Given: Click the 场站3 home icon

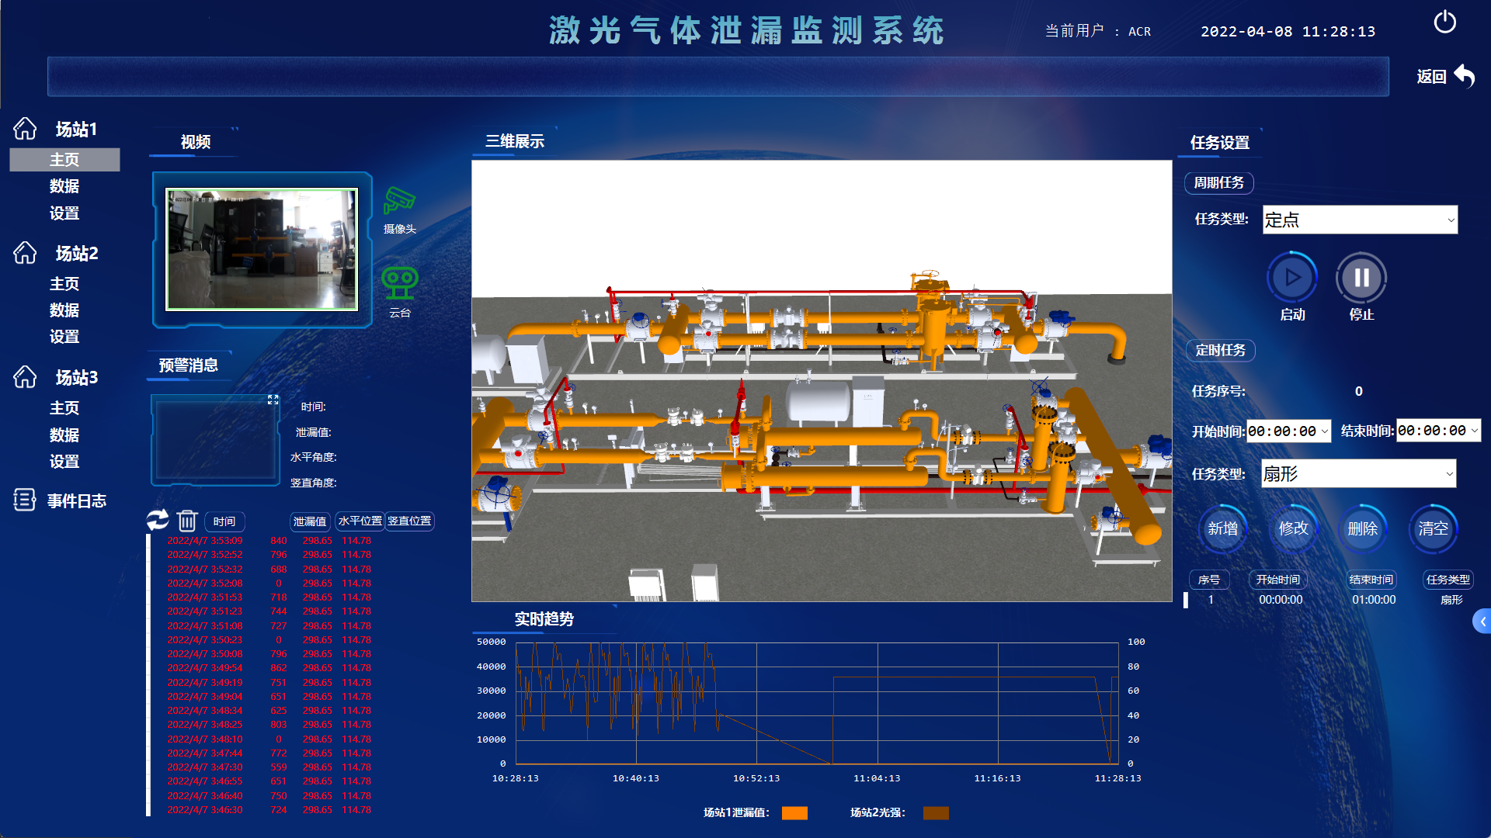Looking at the screenshot, I should point(25,377).
